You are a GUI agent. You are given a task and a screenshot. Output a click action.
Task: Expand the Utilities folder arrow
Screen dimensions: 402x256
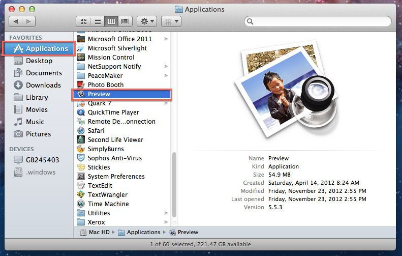click(166, 213)
